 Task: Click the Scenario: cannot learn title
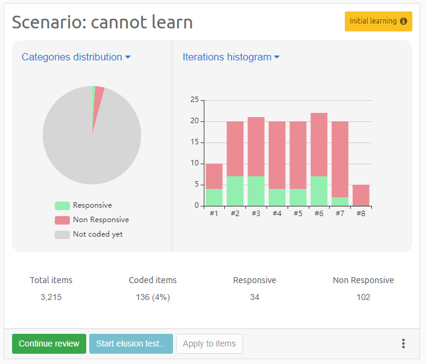tap(102, 22)
